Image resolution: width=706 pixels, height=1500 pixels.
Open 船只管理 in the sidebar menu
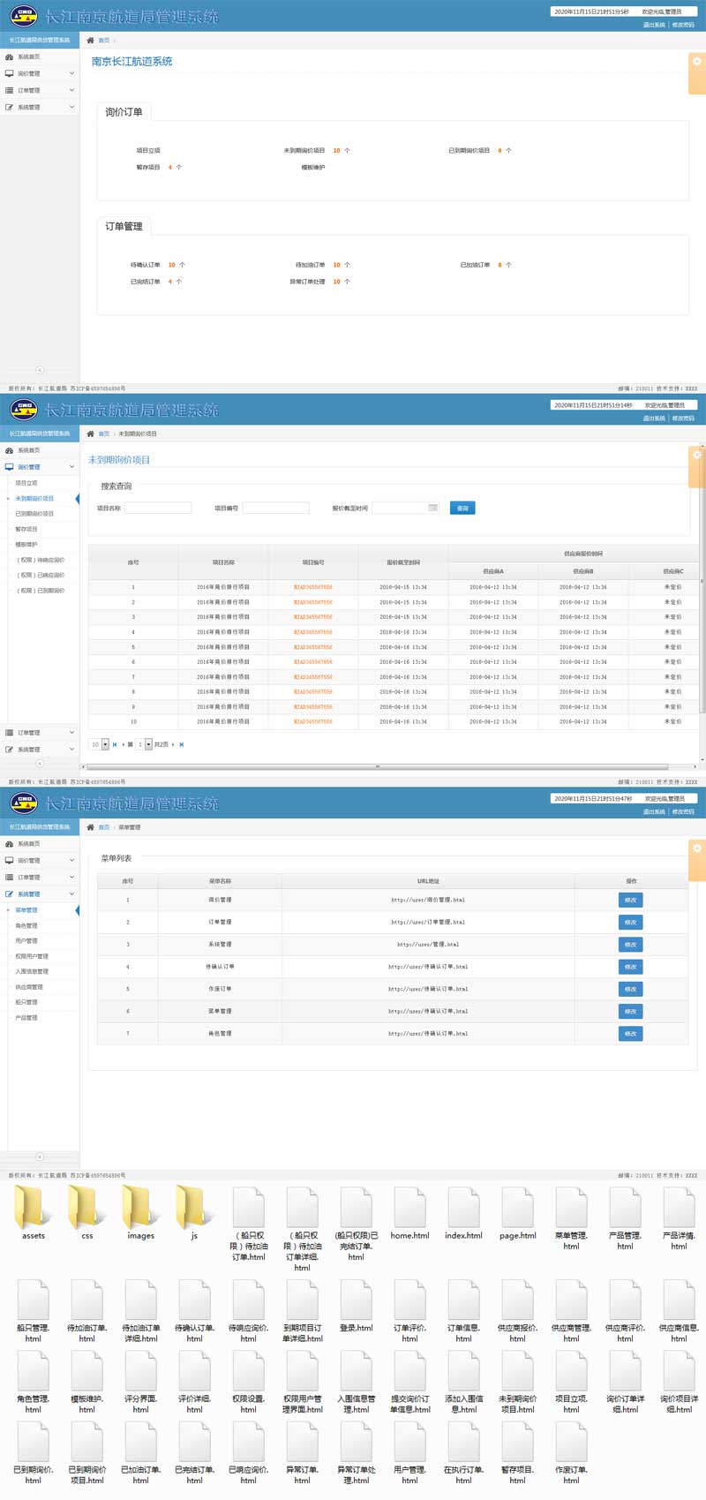pos(26,1002)
